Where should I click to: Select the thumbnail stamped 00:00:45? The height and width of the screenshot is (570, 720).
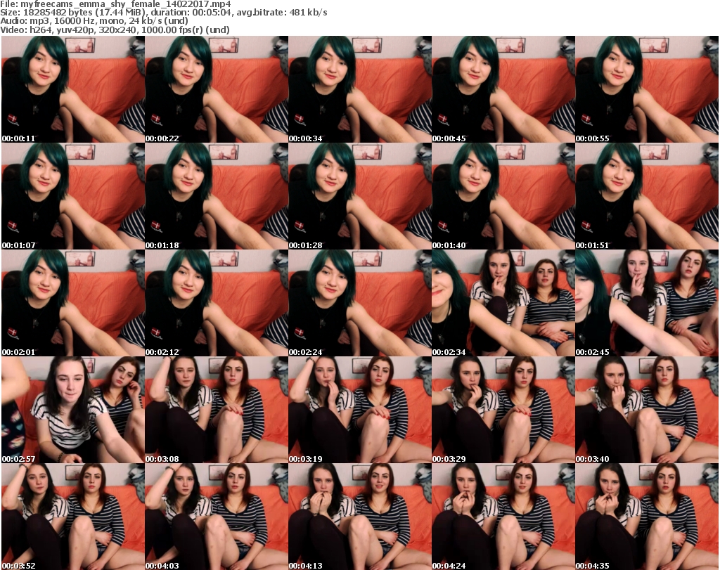(503, 89)
